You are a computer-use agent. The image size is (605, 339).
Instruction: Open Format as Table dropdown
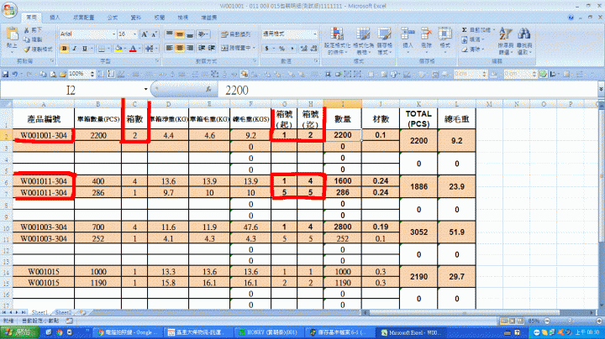[x=363, y=41]
